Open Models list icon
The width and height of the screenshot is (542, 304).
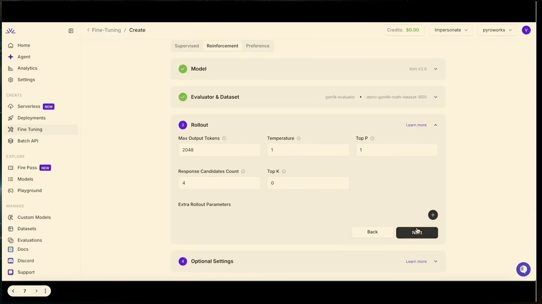(x=11, y=179)
